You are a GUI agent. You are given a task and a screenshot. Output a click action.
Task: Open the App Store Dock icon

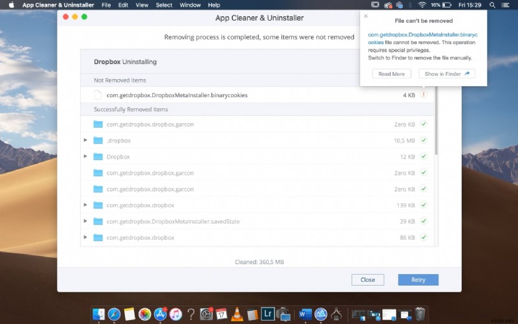[160, 314]
